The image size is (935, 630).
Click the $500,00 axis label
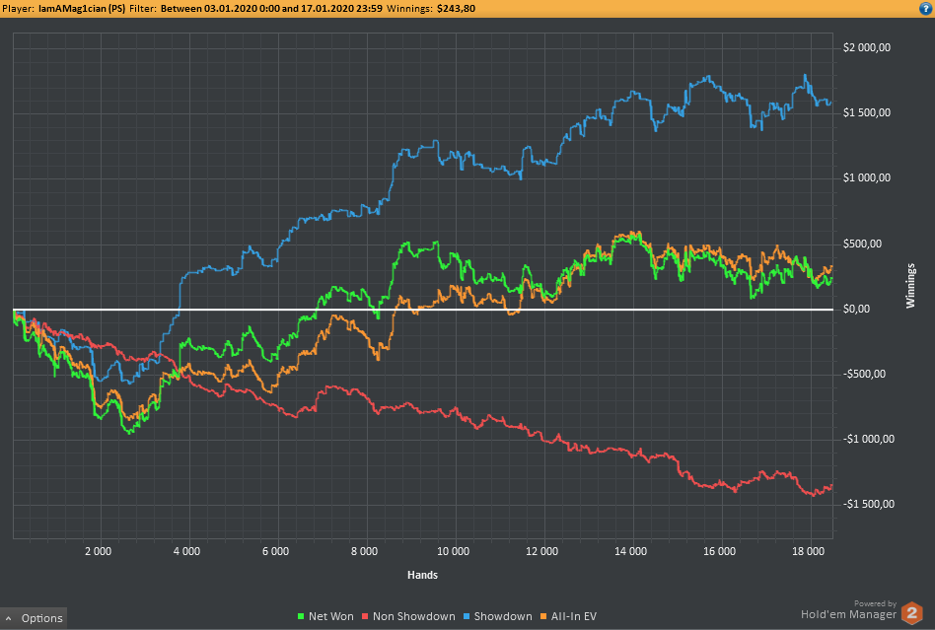862,244
